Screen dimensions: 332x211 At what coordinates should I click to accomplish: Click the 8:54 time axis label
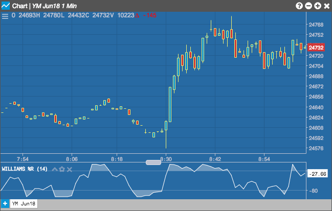(264, 159)
